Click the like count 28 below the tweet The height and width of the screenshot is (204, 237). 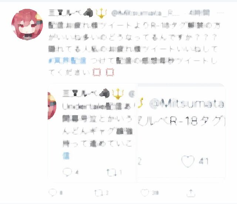pos(156,193)
